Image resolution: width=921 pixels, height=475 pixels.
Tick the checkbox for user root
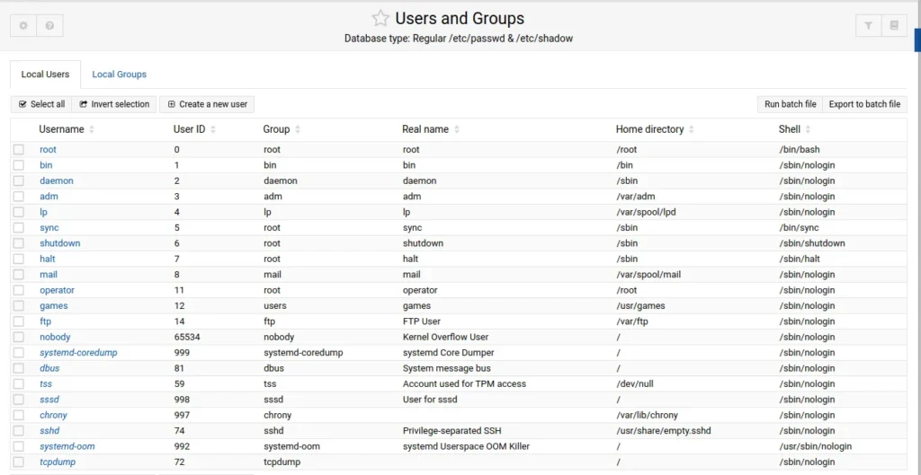(19, 150)
